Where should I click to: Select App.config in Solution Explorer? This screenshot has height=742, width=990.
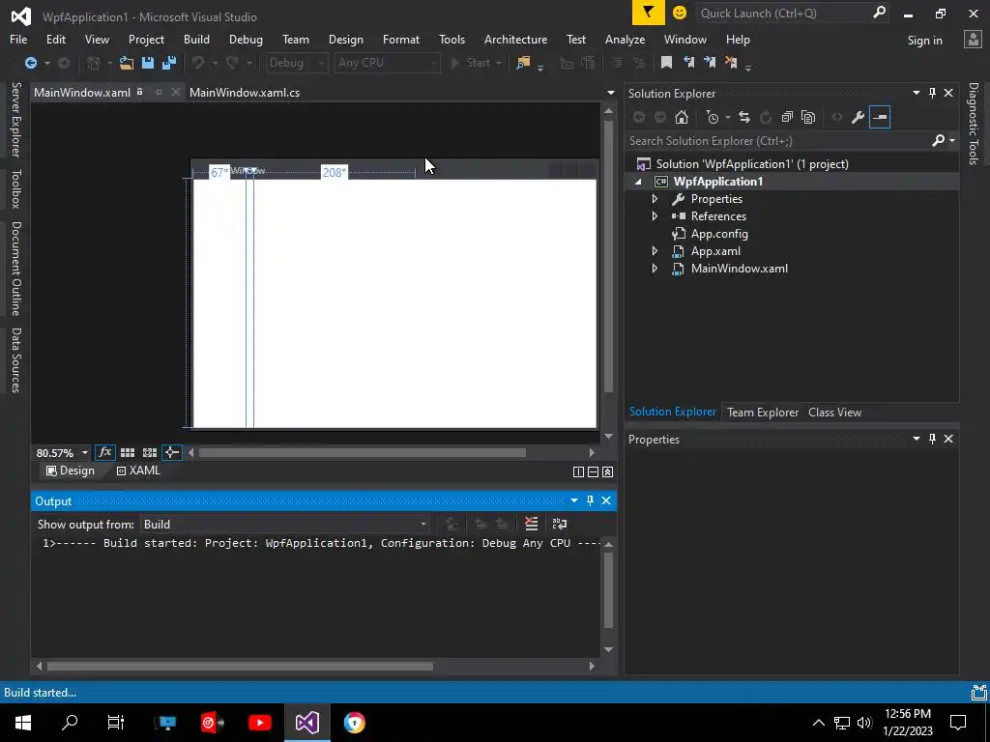tap(719, 234)
